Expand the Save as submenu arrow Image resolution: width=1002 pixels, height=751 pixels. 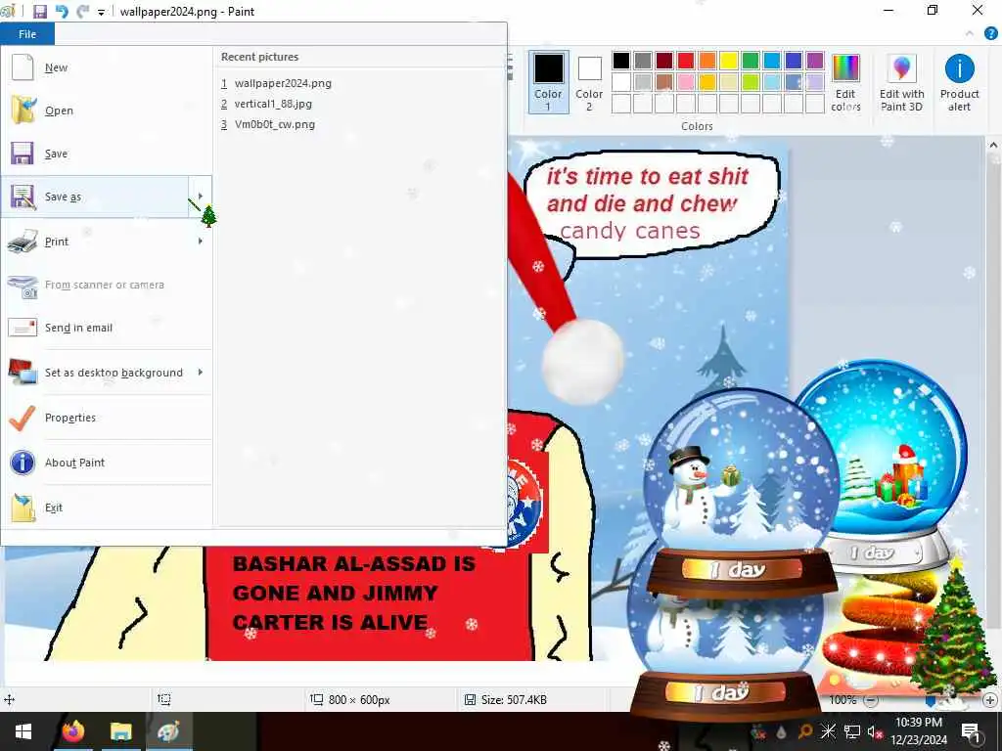click(200, 197)
